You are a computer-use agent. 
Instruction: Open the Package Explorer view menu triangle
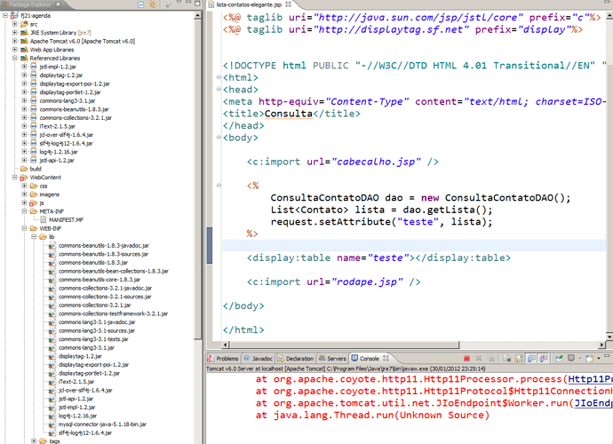(x=179, y=3)
